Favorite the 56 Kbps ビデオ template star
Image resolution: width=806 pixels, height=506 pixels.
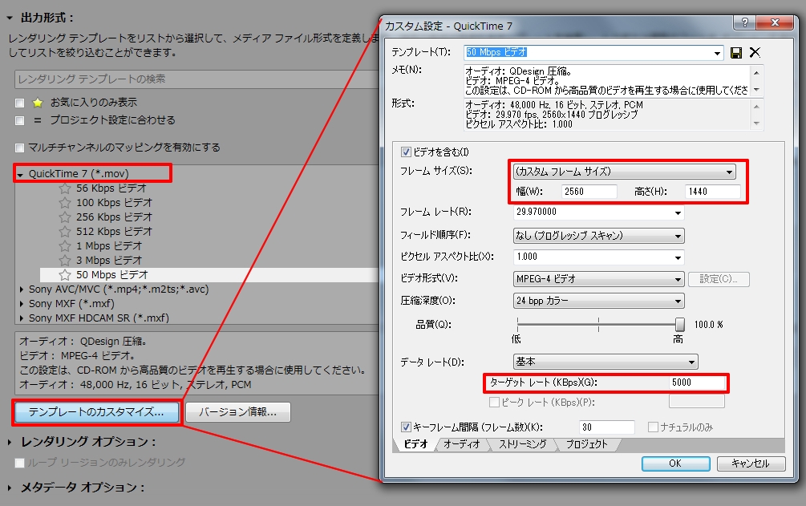pos(65,188)
